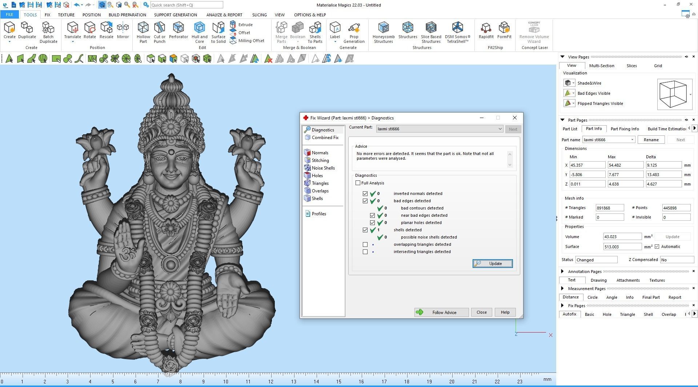Toggle Automatic surface checkbox
Image resolution: width=698 pixels, height=387 pixels.
click(657, 247)
